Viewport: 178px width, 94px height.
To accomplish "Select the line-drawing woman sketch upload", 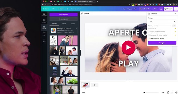I will (53, 40).
